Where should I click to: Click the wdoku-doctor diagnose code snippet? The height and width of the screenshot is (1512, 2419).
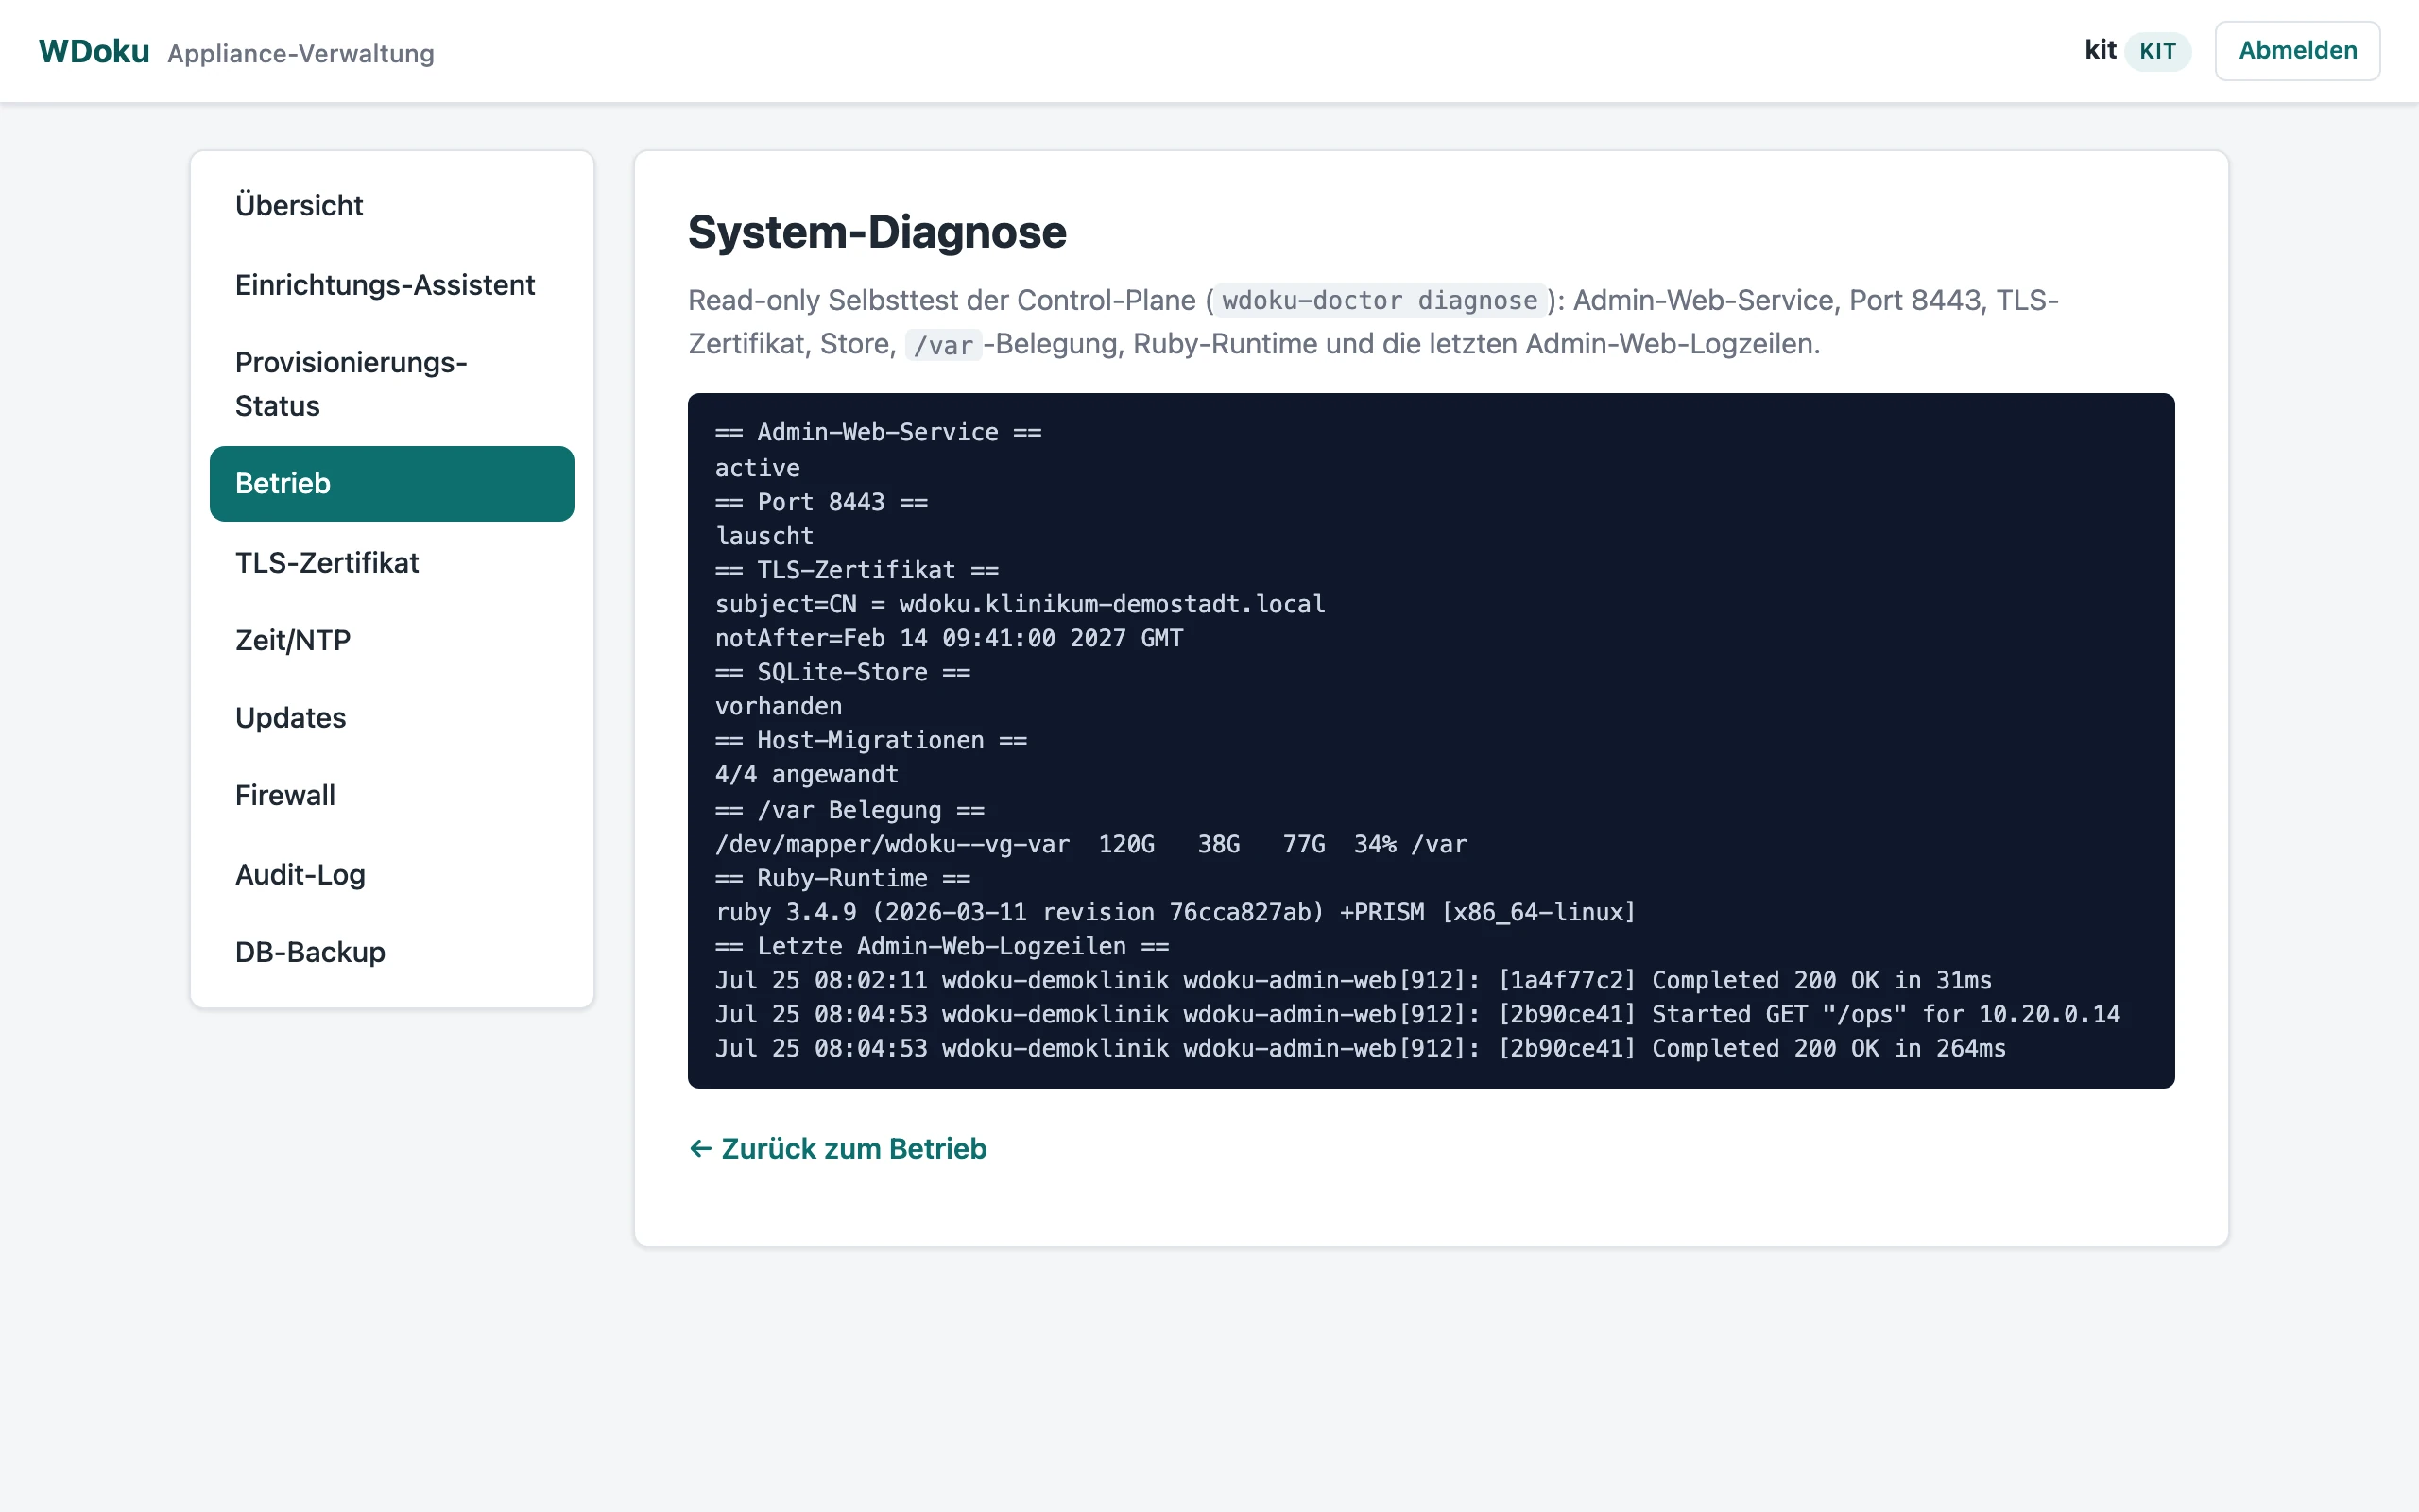point(1380,301)
